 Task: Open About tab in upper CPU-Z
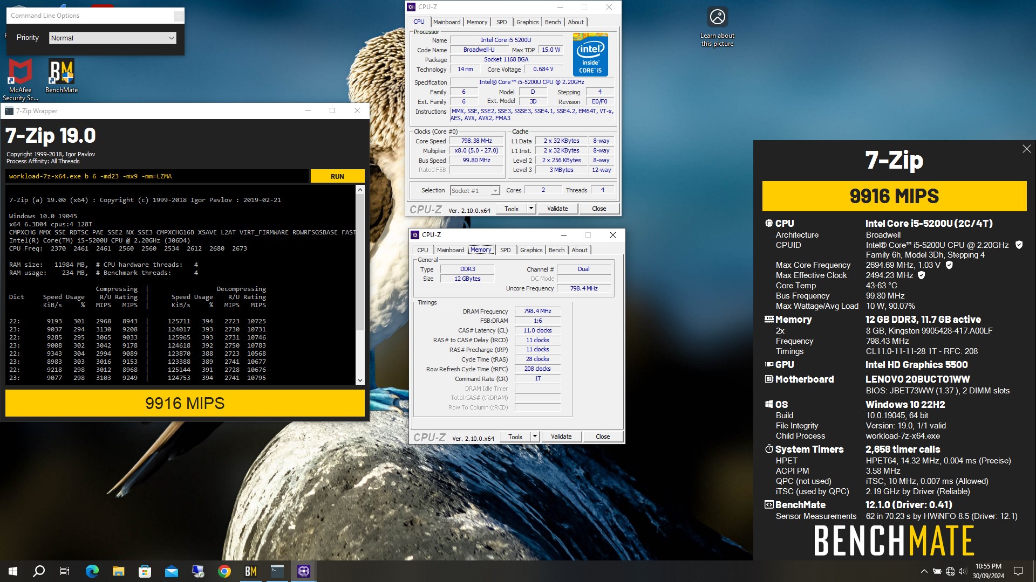point(576,22)
